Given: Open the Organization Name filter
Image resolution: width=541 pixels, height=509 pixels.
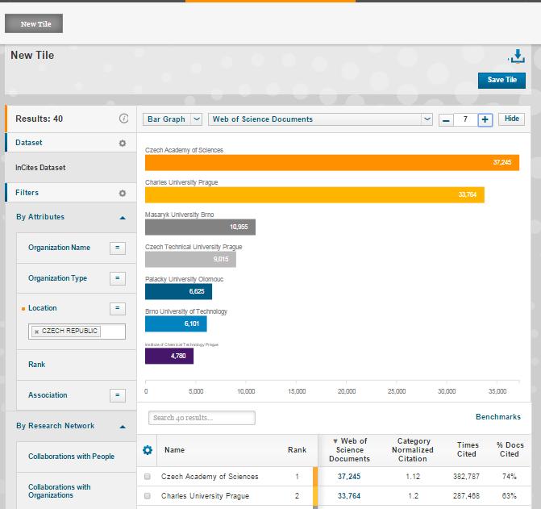Looking at the screenshot, I should point(60,248).
